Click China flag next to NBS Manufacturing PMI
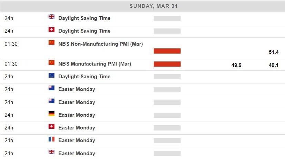The width and height of the screenshot is (285, 159). pos(51,63)
